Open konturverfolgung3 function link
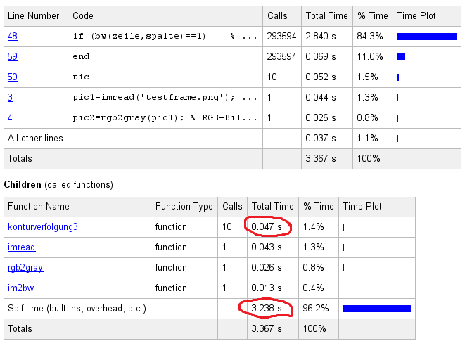 (x=44, y=227)
